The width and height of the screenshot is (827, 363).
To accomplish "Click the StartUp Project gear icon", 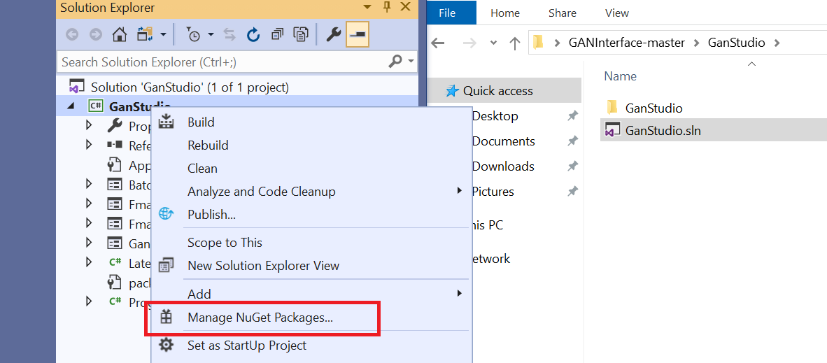I will click(166, 345).
